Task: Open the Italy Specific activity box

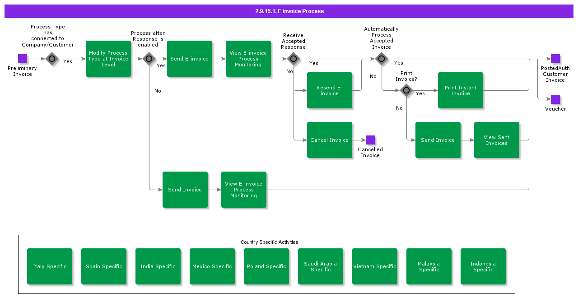Action: pyautogui.click(x=50, y=266)
